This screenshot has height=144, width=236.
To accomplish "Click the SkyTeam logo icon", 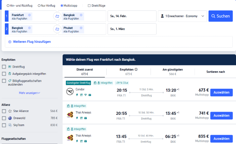I will pos(10,125).
